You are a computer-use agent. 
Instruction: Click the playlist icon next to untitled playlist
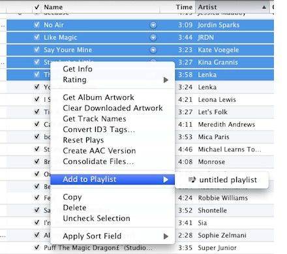point(192,180)
